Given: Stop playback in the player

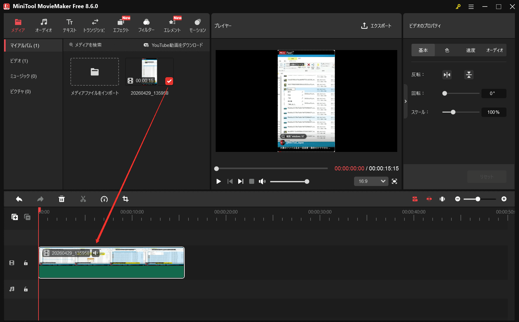Looking at the screenshot, I should (x=251, y=181).
